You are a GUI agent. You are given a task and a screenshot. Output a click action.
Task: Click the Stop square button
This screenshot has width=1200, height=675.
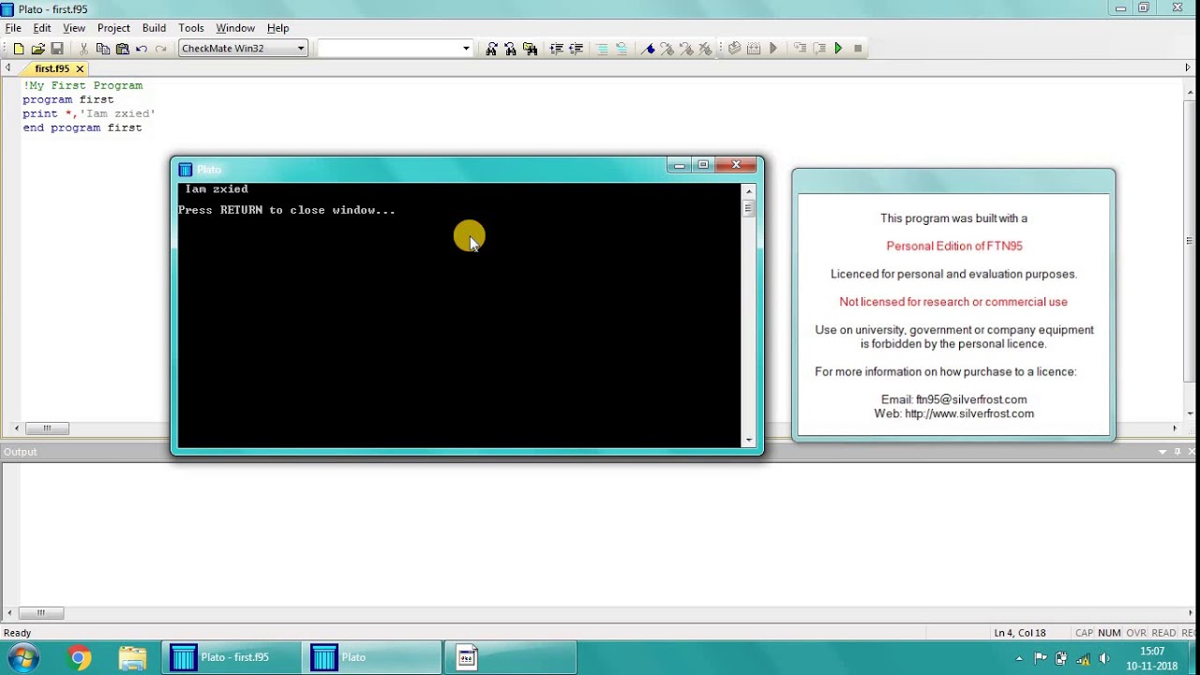coord(858,49)
